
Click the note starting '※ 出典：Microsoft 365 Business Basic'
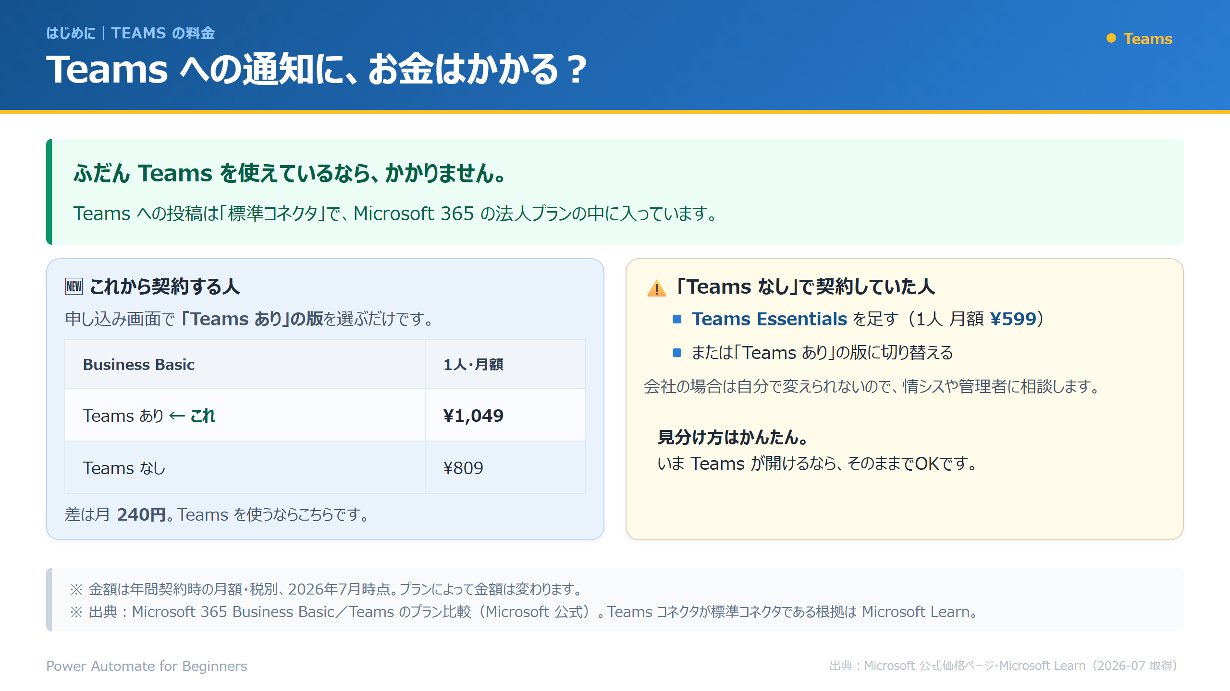(x=524, y=612)
